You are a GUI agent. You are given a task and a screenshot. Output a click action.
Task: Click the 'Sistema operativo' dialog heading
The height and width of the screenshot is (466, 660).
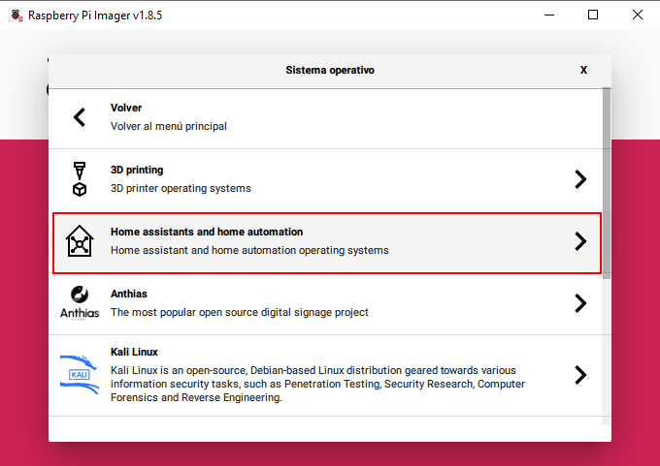(x=330, y=70)
